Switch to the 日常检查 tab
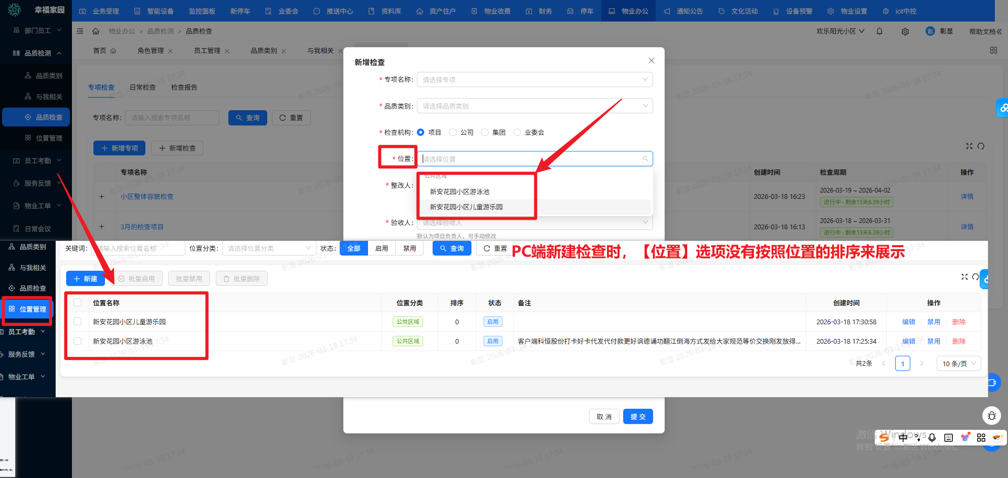Image resolution: width=1008 pixels, height=478 pixels. coord(143,88)
